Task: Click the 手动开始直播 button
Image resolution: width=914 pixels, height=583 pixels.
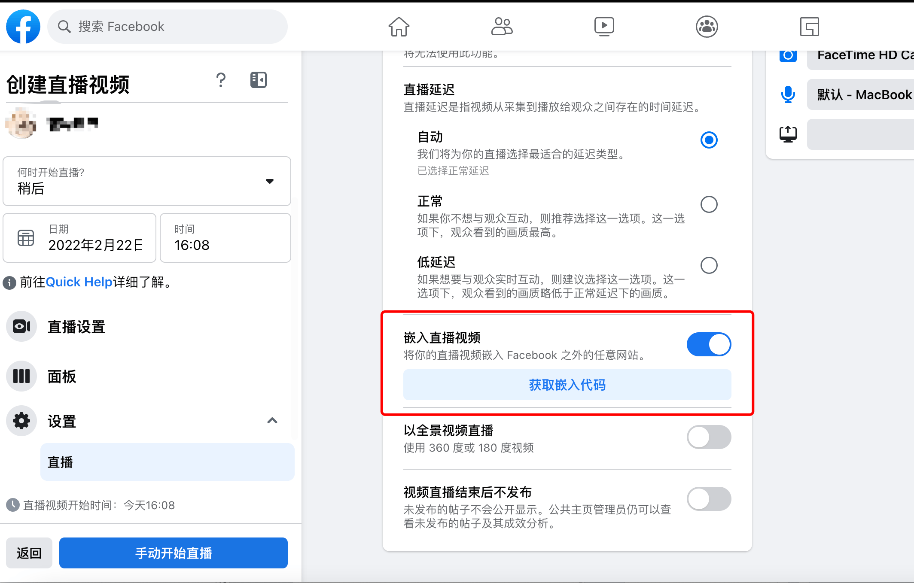Action: (174, 553)
